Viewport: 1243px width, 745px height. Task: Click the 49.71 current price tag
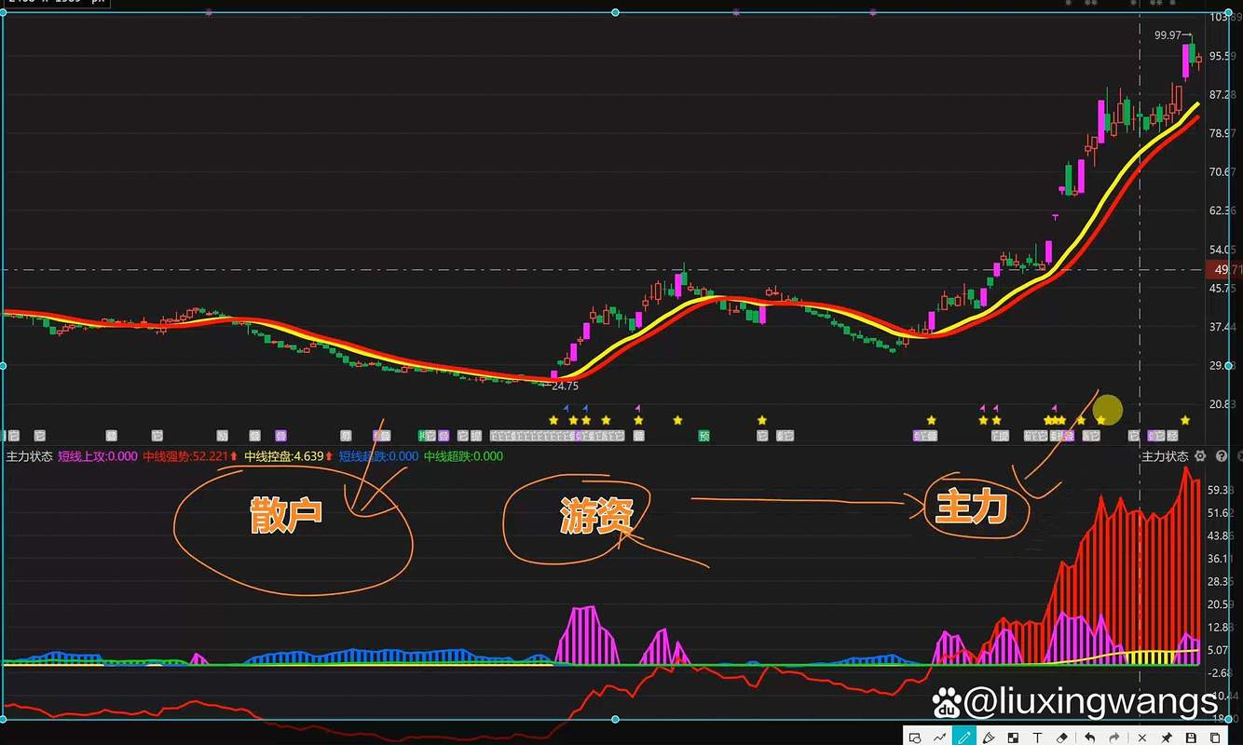click(1223, 270)
